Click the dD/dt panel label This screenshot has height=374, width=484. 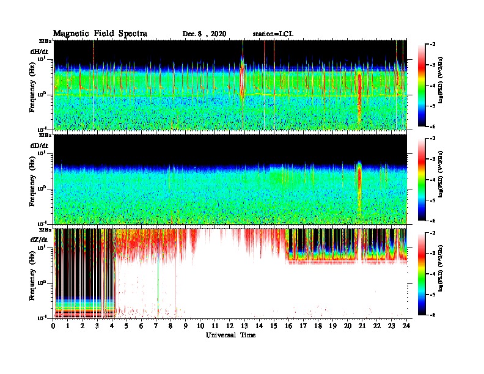[x=39, y=145]
